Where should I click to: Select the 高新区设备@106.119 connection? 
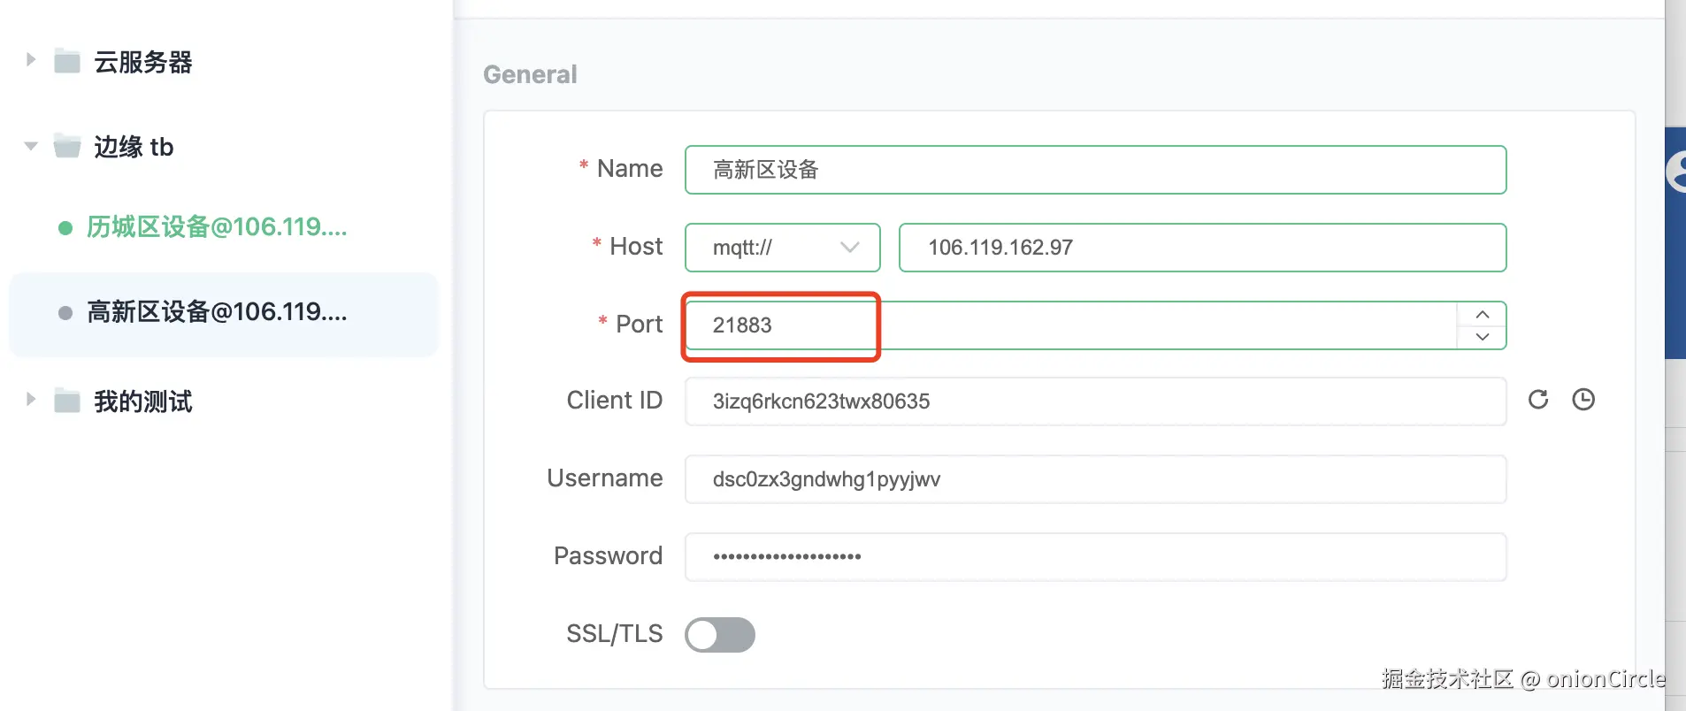click(x=217, y=313)
